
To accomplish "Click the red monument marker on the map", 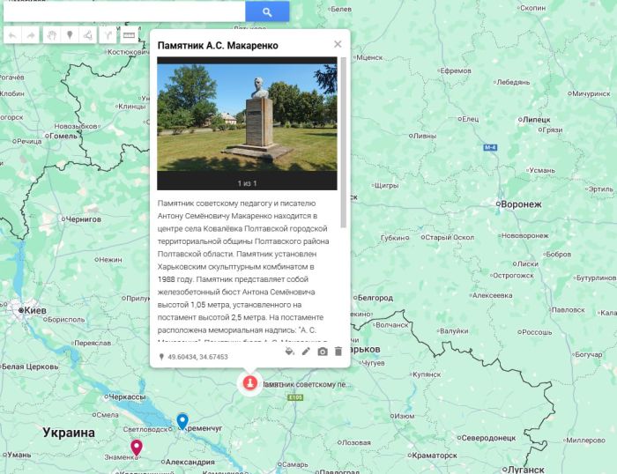I will point(249,383).
